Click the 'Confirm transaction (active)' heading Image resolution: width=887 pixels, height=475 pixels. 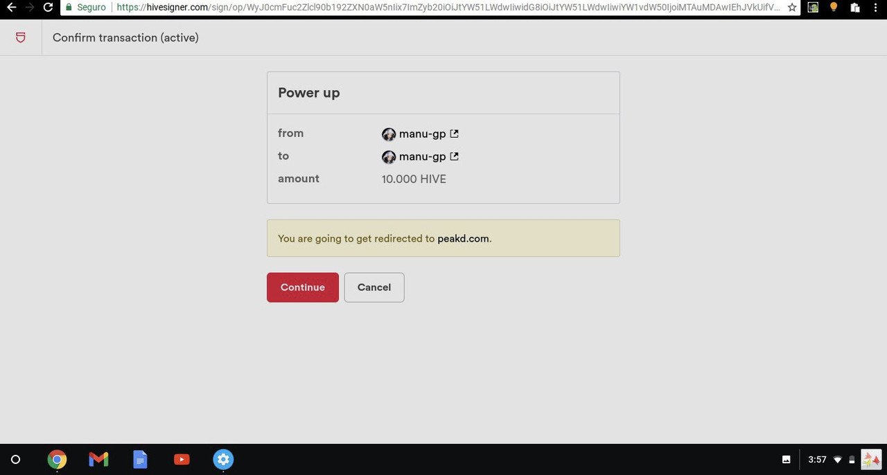pos(125,37)
